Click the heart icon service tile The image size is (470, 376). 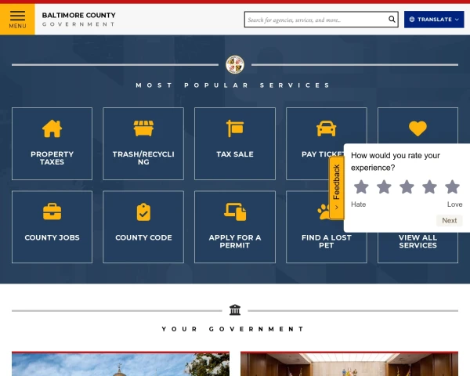click(418, 128)
